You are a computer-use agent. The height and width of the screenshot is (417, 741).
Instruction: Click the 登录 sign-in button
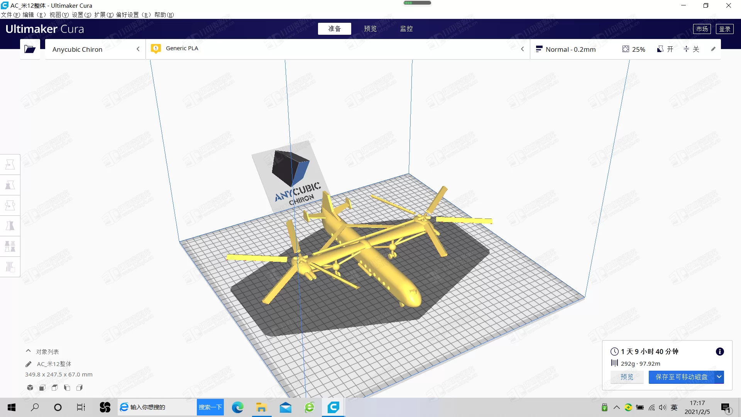tap(725, 29)
